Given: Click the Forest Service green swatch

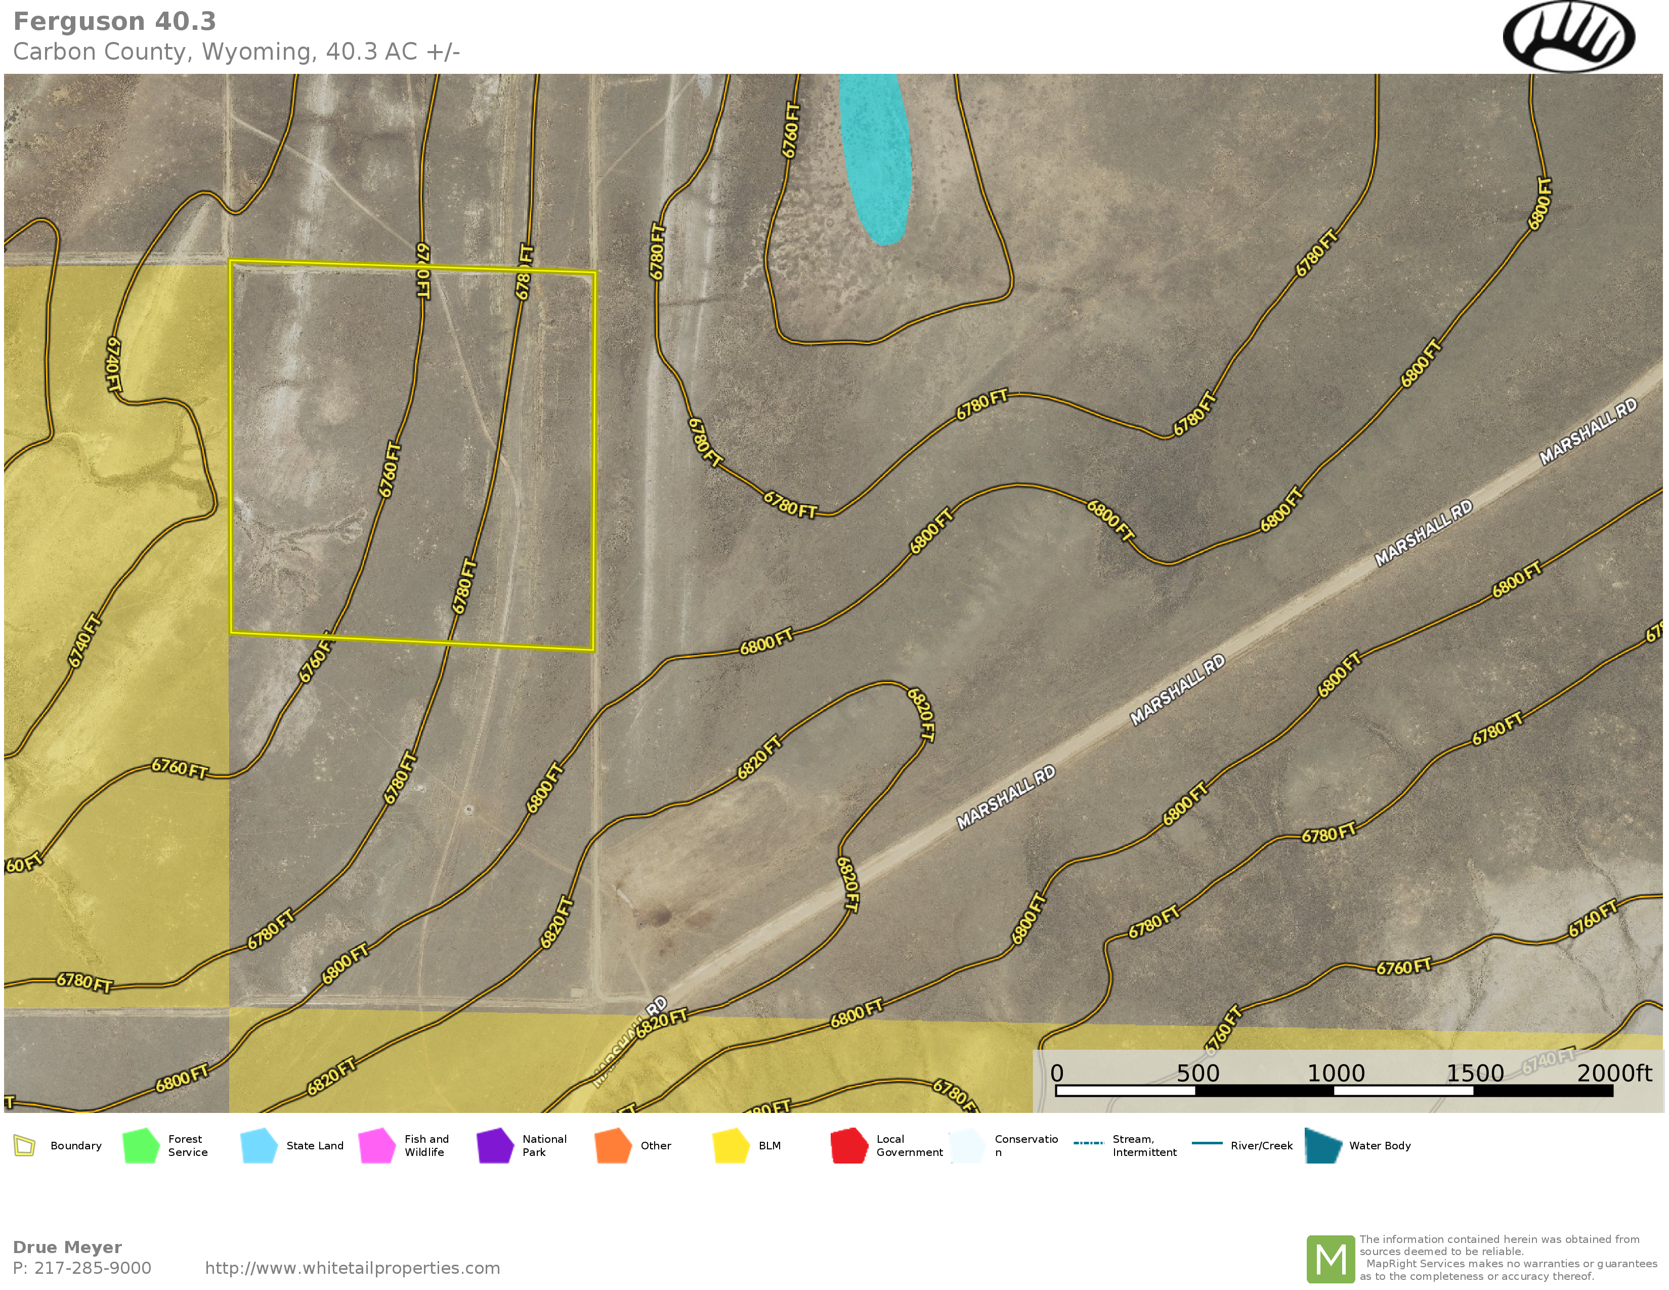Looking at the screenshot, I should 141,1145.
